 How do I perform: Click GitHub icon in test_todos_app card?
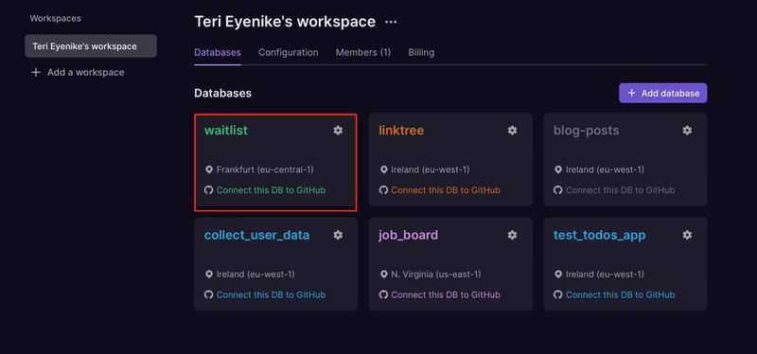tap(558, 294)
